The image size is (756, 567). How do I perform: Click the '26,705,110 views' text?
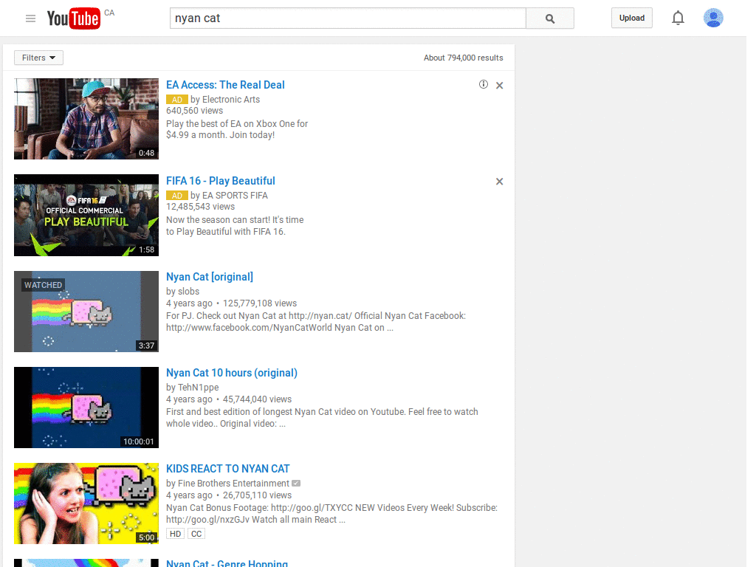pyautogui.click(x=257, y=495)
